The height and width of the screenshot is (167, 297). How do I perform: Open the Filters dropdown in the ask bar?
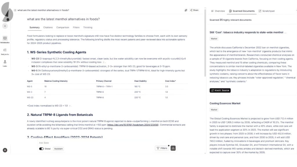tap(162, 148)
